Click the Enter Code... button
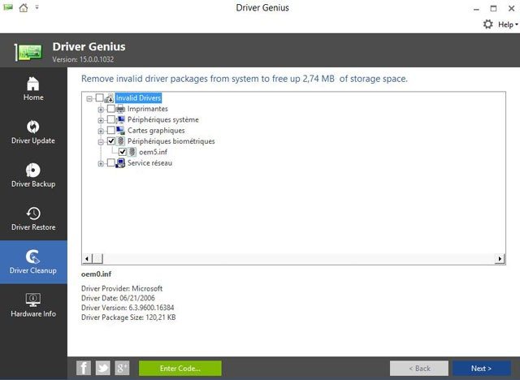Image resolution: width=520 pixels, height=380 pixels. (x=180, y=369)
